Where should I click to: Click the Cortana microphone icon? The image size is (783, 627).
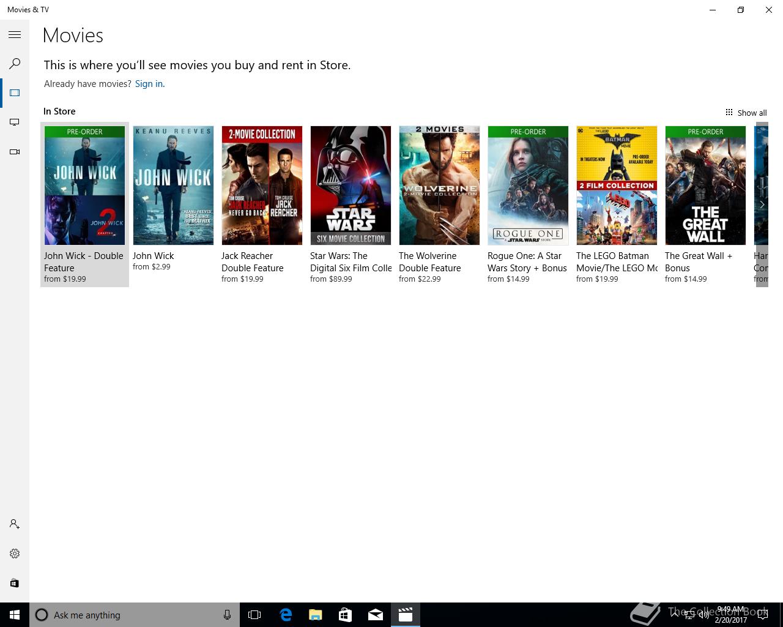click(227, 615)
